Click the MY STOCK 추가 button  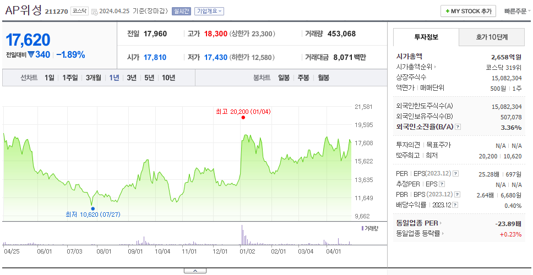[x=469, y=11]
